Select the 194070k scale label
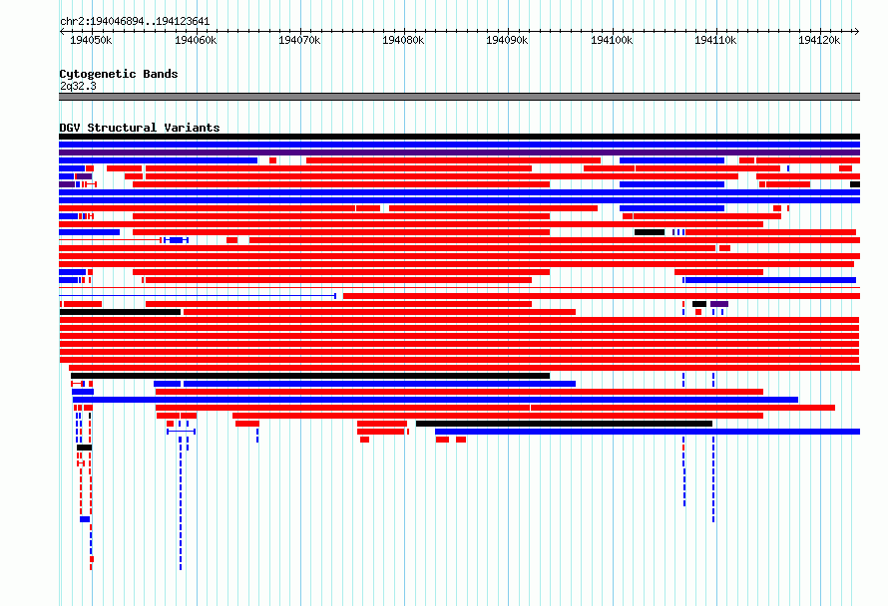The image size is (888, 606). click(299, 40)
